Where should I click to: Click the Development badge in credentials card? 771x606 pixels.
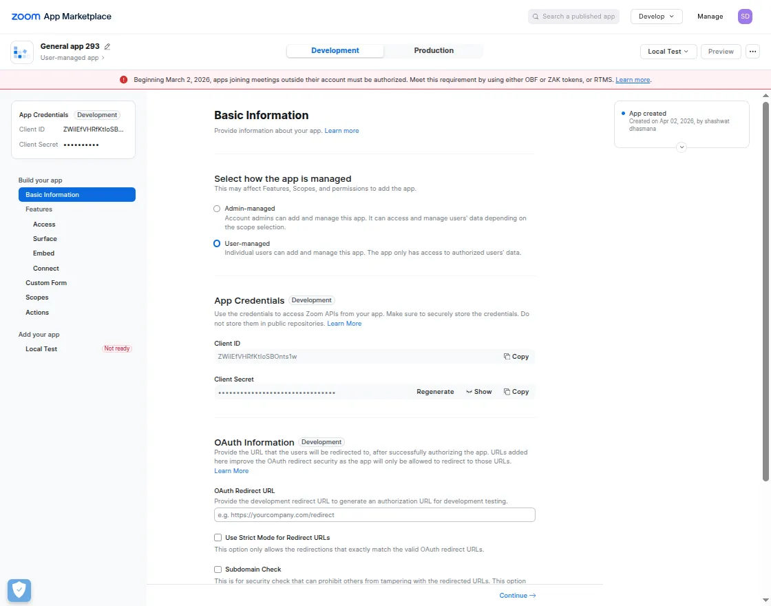coord(97,115)
